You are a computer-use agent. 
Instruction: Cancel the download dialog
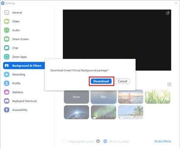point(122,81)
